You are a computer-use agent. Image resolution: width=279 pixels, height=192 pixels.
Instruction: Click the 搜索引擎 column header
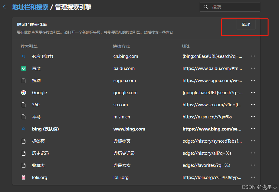click(x=29, y=47)
